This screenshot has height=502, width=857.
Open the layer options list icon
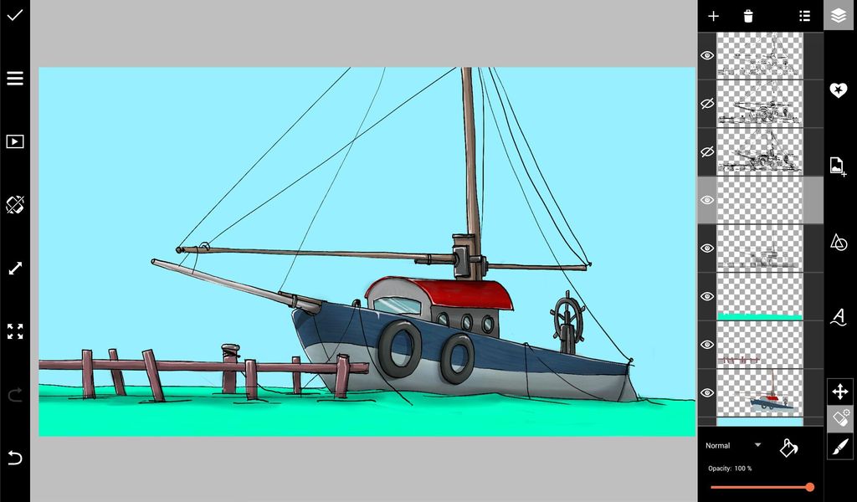click(x=804, y=16)
